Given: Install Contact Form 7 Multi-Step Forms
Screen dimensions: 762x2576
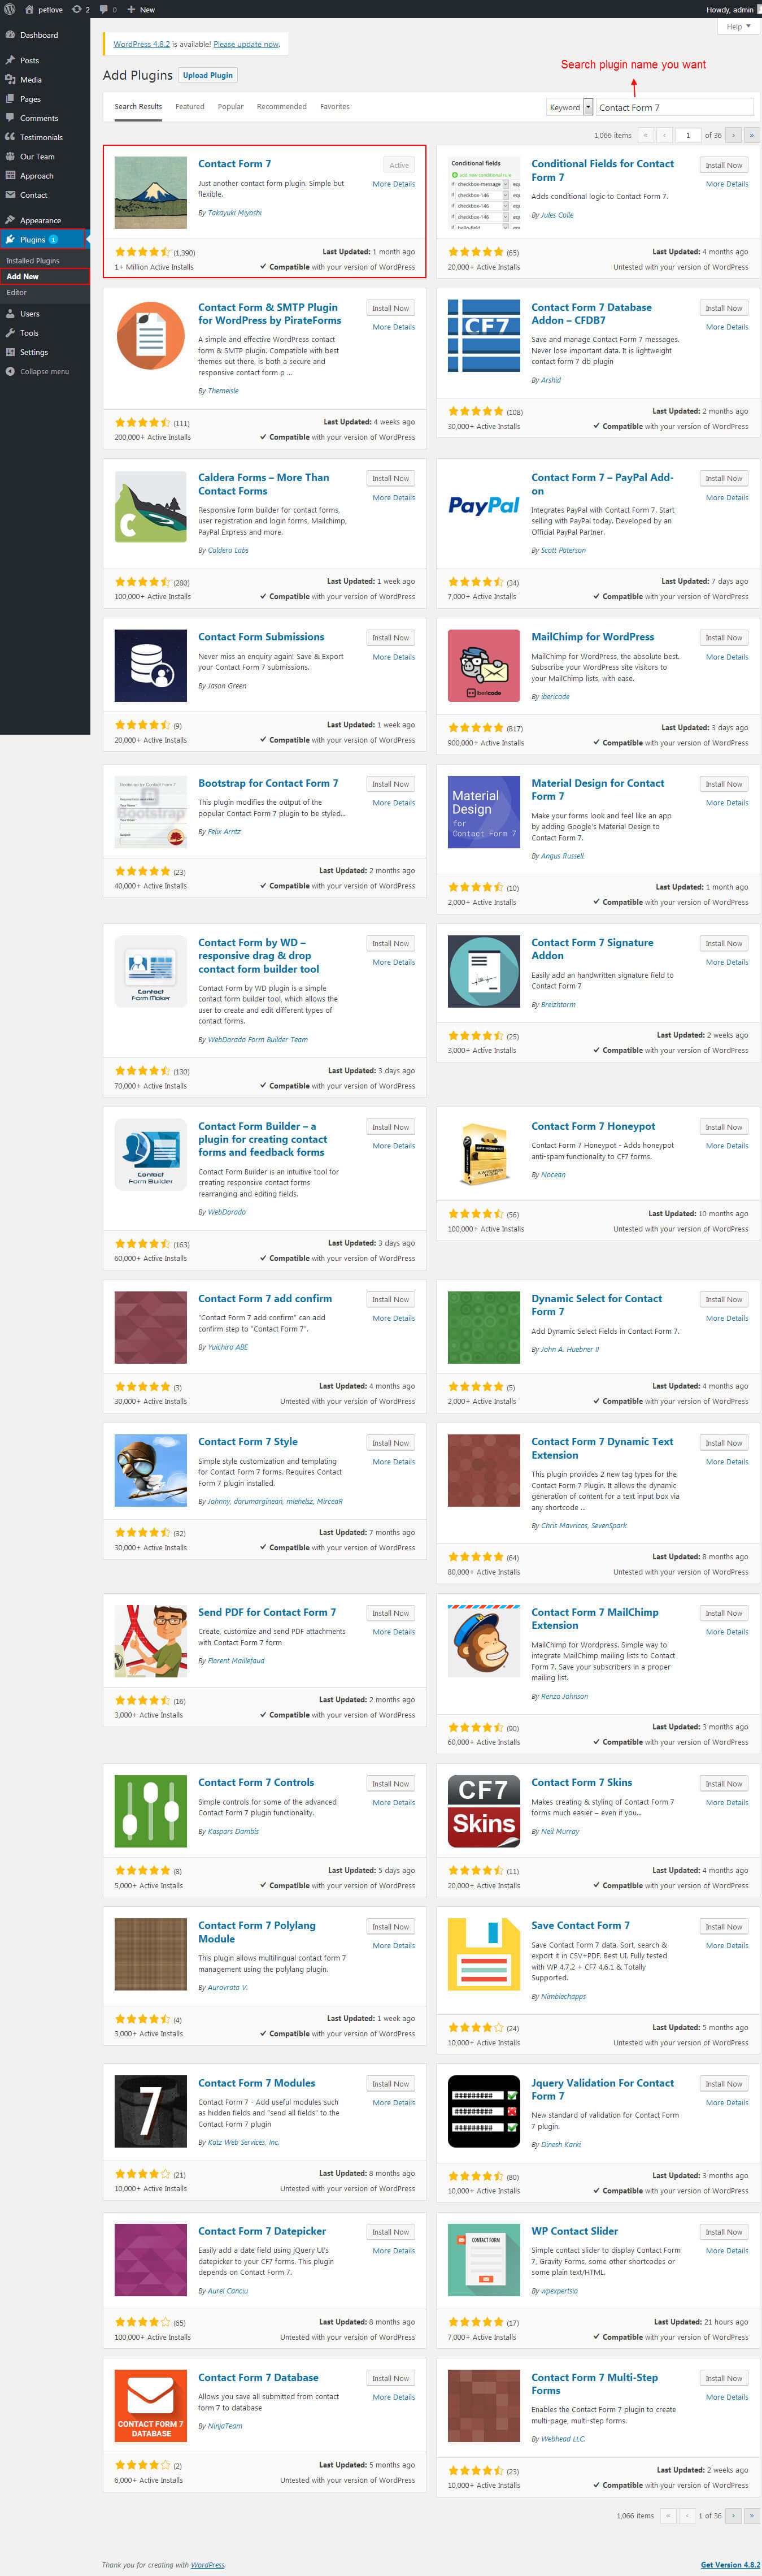Looking at the screenshot, I should (x=724, y=2377).
